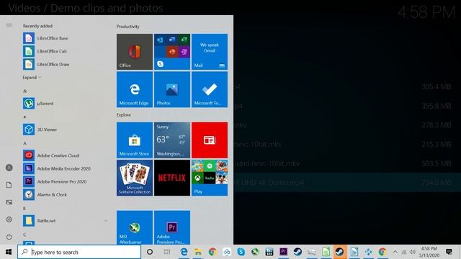Open the Weather tile showing Sunny 63°
Screen dimensions: 461x259
[172, 140]
